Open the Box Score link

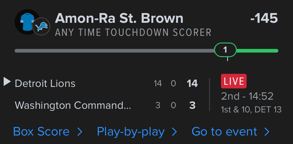point(42,132)
